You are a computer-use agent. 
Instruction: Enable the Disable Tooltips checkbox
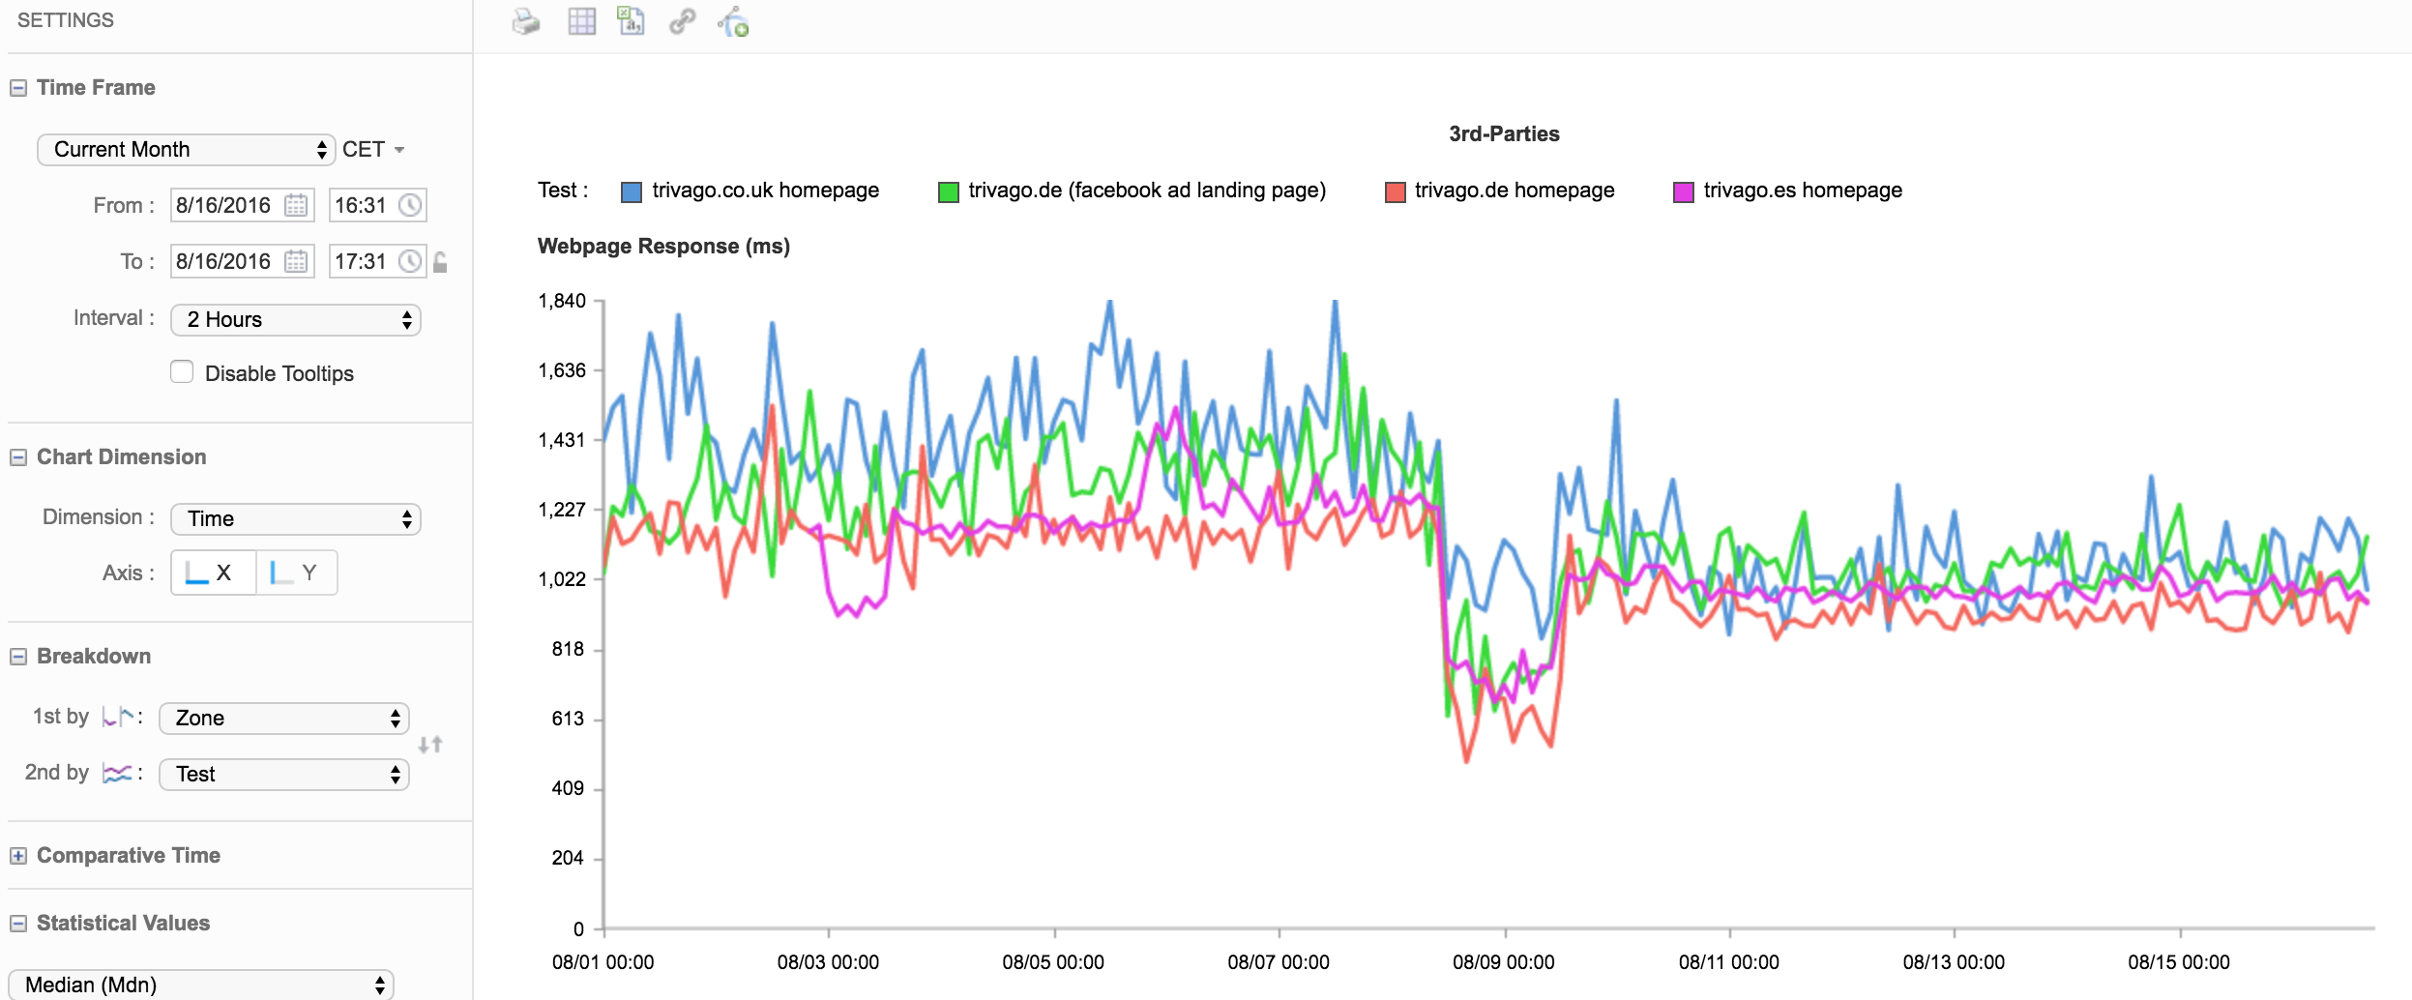[182, 372]
